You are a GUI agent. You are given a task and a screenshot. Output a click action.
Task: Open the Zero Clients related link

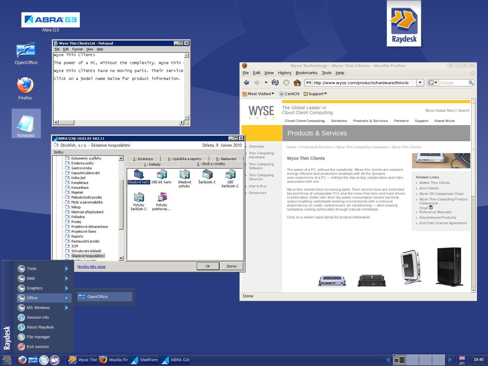click(429, 188)
